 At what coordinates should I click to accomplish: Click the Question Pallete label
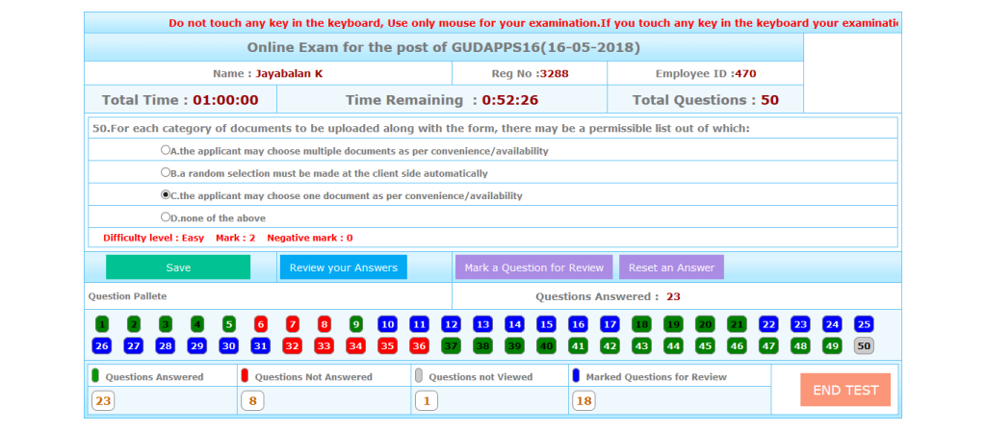coord(128,296)
